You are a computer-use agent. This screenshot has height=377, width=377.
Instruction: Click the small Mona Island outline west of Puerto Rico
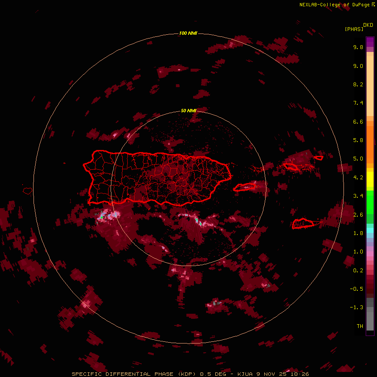pyautogui.click(x=28, y=191)
